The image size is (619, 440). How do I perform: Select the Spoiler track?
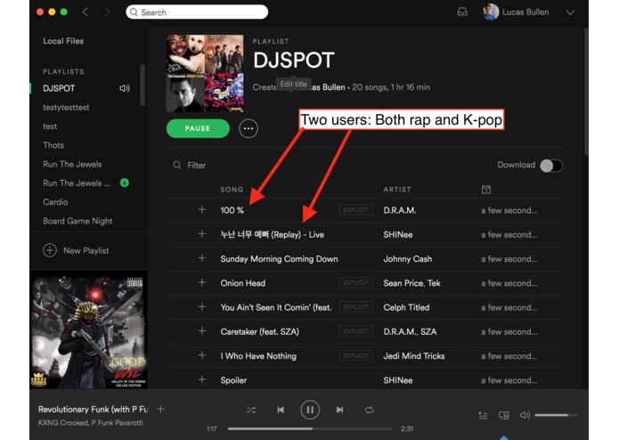(x=233, y=380)
